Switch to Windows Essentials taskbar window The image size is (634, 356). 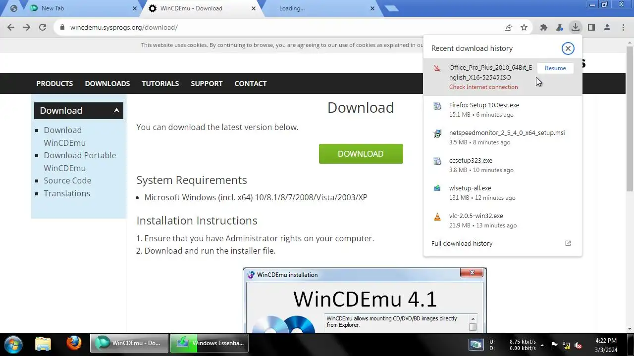pyautogui.click(x=210, y=343)
